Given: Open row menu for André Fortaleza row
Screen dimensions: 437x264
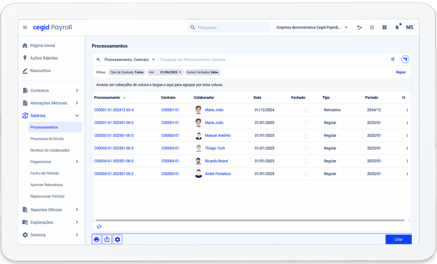Looking at the screenshot, I should (407, 174).
